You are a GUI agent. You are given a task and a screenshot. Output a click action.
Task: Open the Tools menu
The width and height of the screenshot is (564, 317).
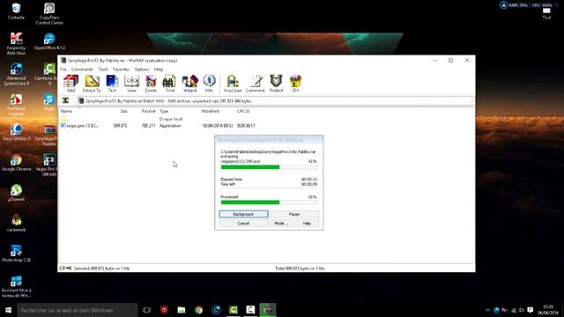tap(103, 69)
